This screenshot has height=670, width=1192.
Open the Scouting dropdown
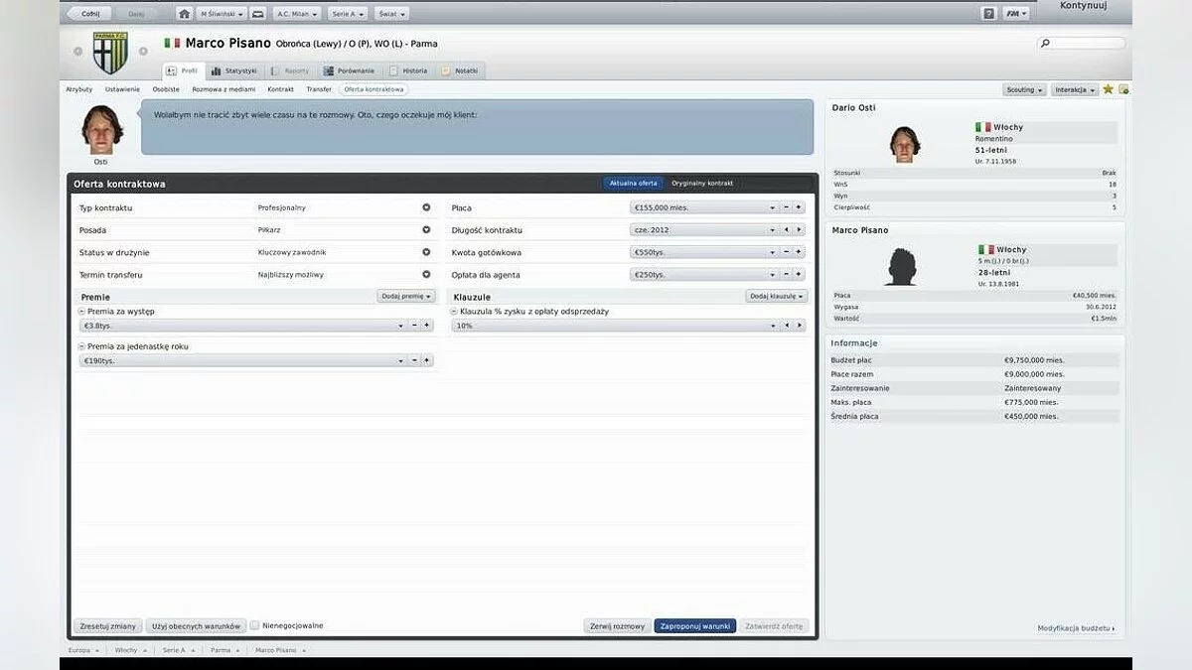pos(1025,89)
